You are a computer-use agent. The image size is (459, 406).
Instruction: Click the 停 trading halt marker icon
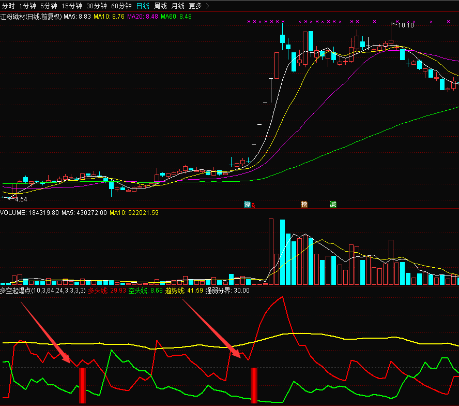click(248, 204)
